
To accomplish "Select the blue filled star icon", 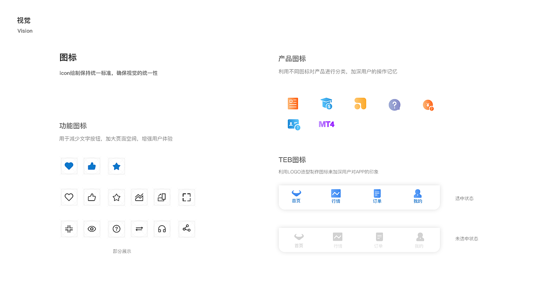I will pyautogui.click(x=116, y=166).
